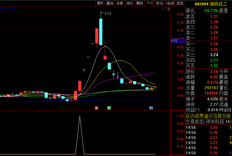Click the 自动续费通达信普及版 banner
The height and width of the screenshot is (156, 232).
[208, 116]
